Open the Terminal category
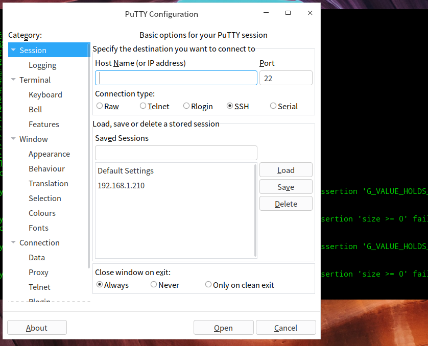 (x=35, y=80)
